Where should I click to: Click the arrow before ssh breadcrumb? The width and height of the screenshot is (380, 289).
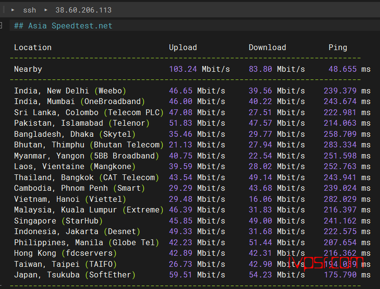click(13, 10)
